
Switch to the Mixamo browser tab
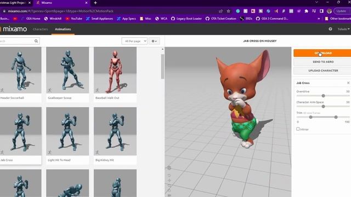[61, 3]
